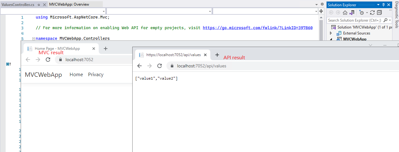
Task: Click Solution Explorer Back arrow
Action: click(331, 13)
